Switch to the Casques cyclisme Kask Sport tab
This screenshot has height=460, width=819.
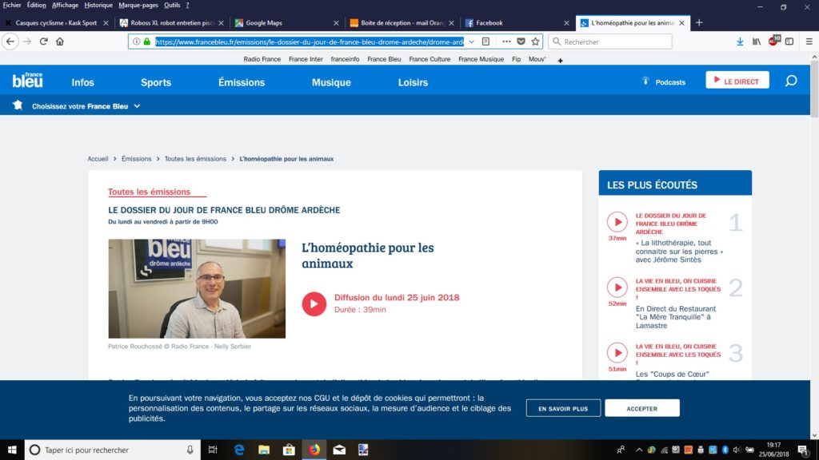pos(55,23)
